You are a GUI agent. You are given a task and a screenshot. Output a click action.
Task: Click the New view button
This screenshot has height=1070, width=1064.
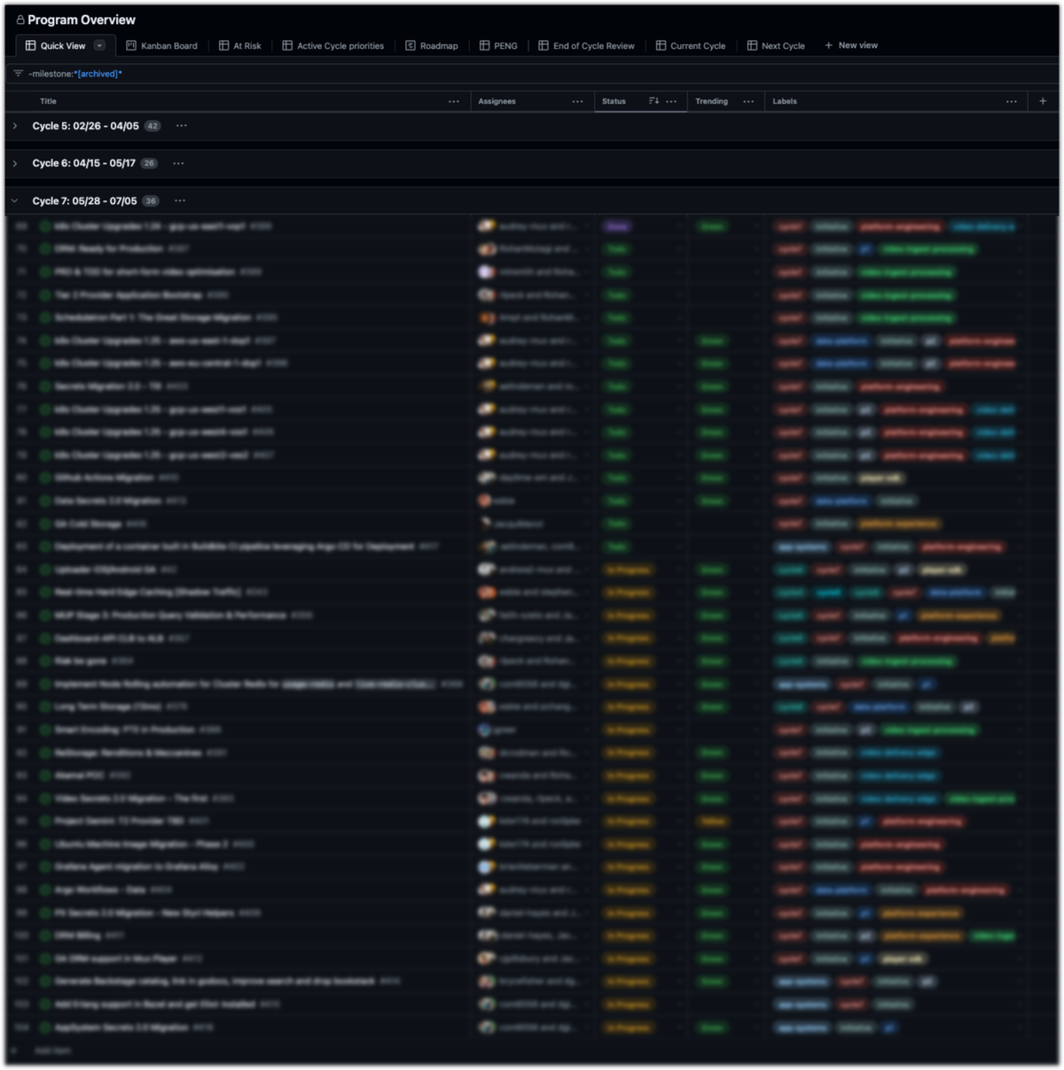pos(850,45)
